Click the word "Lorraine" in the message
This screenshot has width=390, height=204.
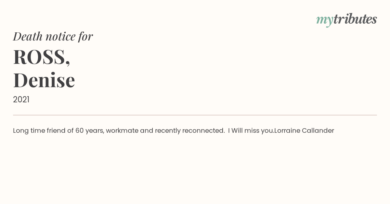(287, 130)
